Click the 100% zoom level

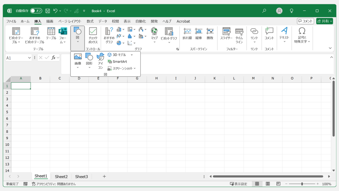point(327,184)
